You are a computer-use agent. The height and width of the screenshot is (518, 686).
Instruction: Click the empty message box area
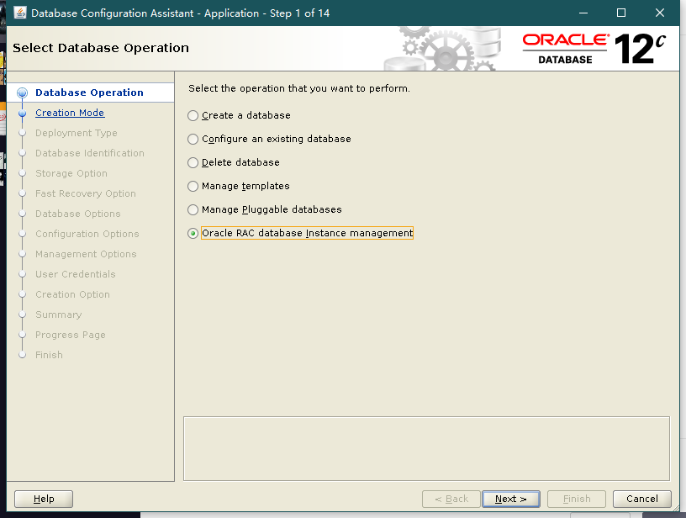tap(426, 448)
